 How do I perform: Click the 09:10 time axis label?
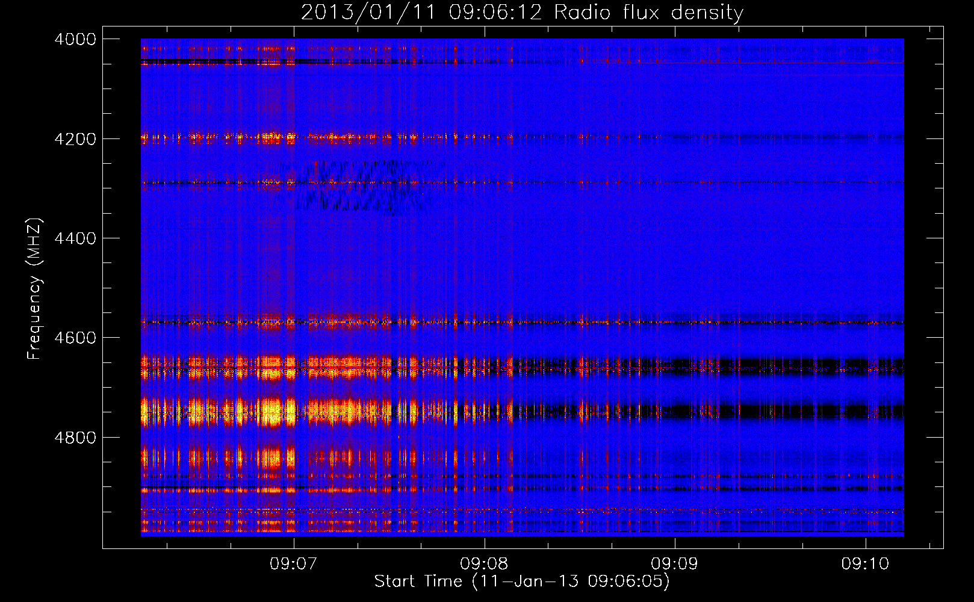click(865, 564)
